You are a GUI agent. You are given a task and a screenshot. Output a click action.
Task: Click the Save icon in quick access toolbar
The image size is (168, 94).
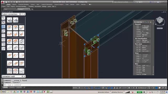click(12, 2)
